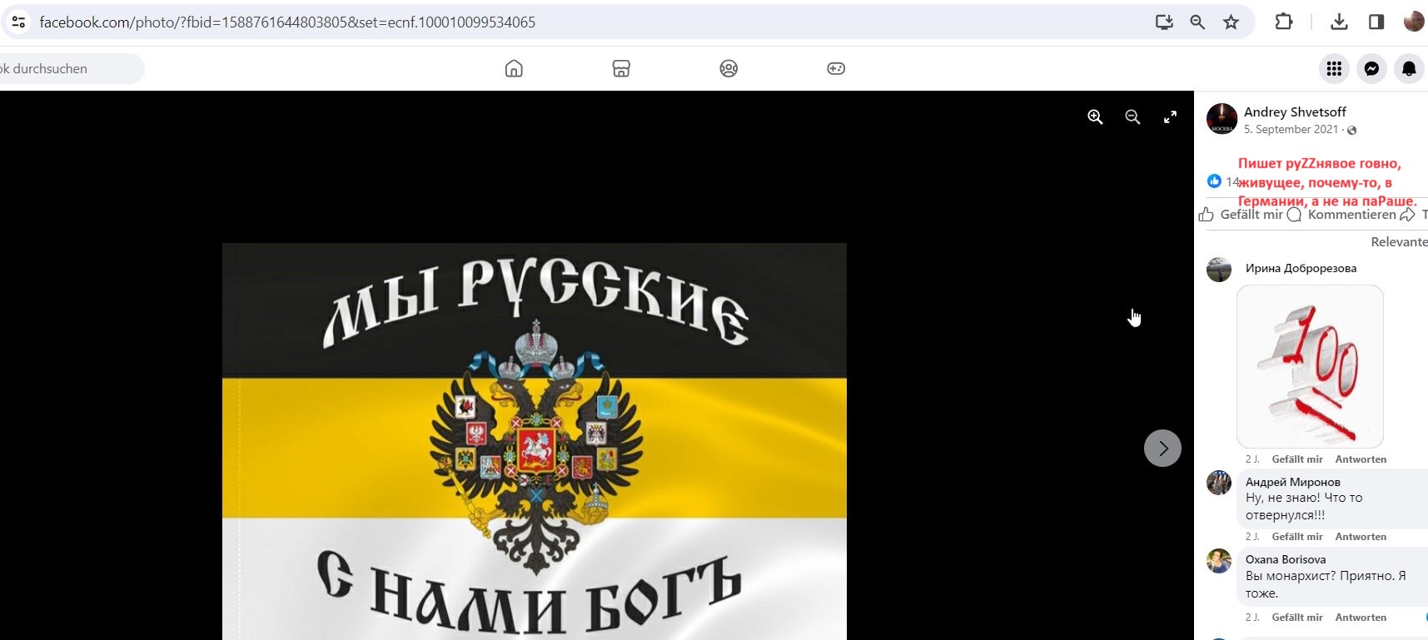Open Oxana Borisova's avatar
1428x640 pixels.
(1219, 561)
